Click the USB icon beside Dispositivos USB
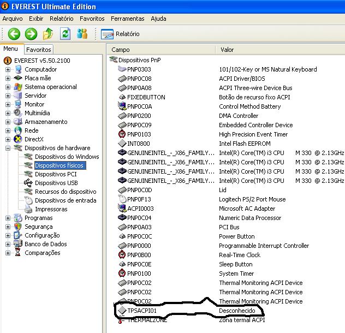The width and height of the screenshot is (345, 333). point(28,183)
